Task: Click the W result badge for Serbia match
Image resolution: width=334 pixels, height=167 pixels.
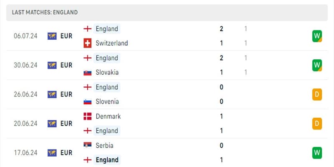Action: click(x=317, y=153)
